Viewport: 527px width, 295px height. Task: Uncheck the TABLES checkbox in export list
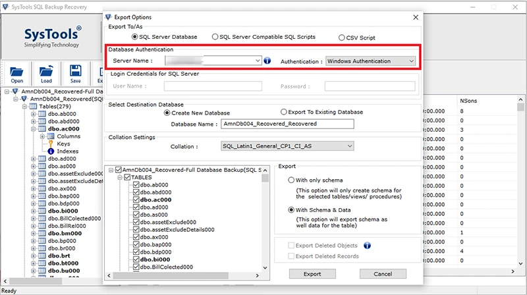tap(127, 177)
